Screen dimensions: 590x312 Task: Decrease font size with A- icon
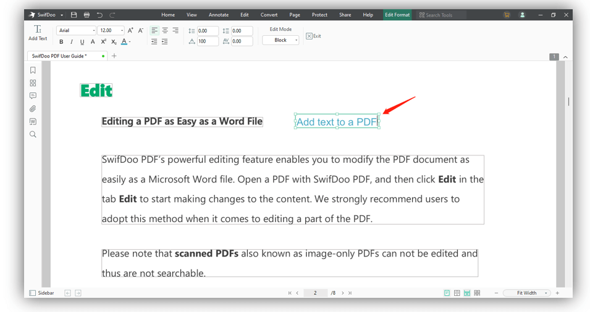point(141,30)
